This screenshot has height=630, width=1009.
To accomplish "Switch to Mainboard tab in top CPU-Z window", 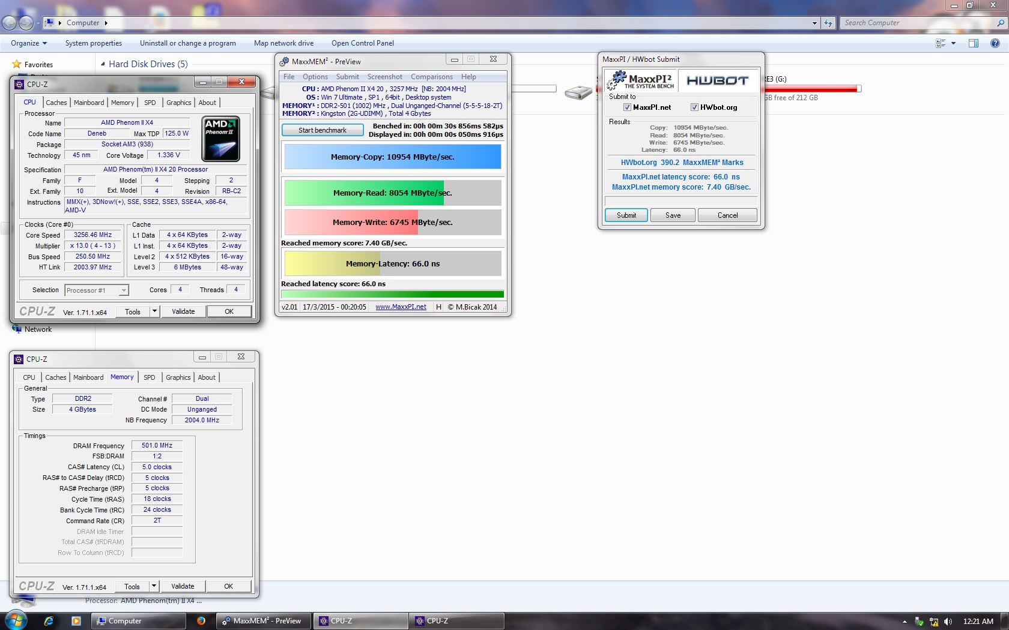I will 89,103.
